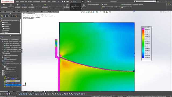Open External Loads Advisor icon
Image resolution: width=172 pixels, height=97 pixels.
[24, 5]
